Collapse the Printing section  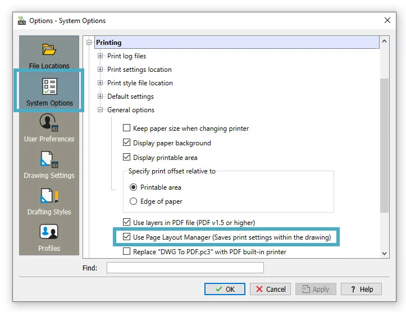pyautogui.click(x=89, y=43)
